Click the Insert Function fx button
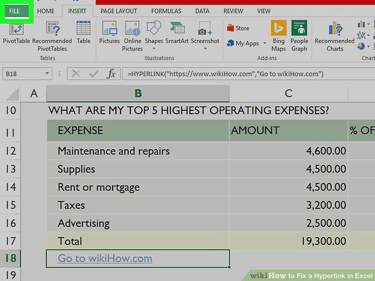Viewport: 375px width, 281px height. (x=111, y=74)
